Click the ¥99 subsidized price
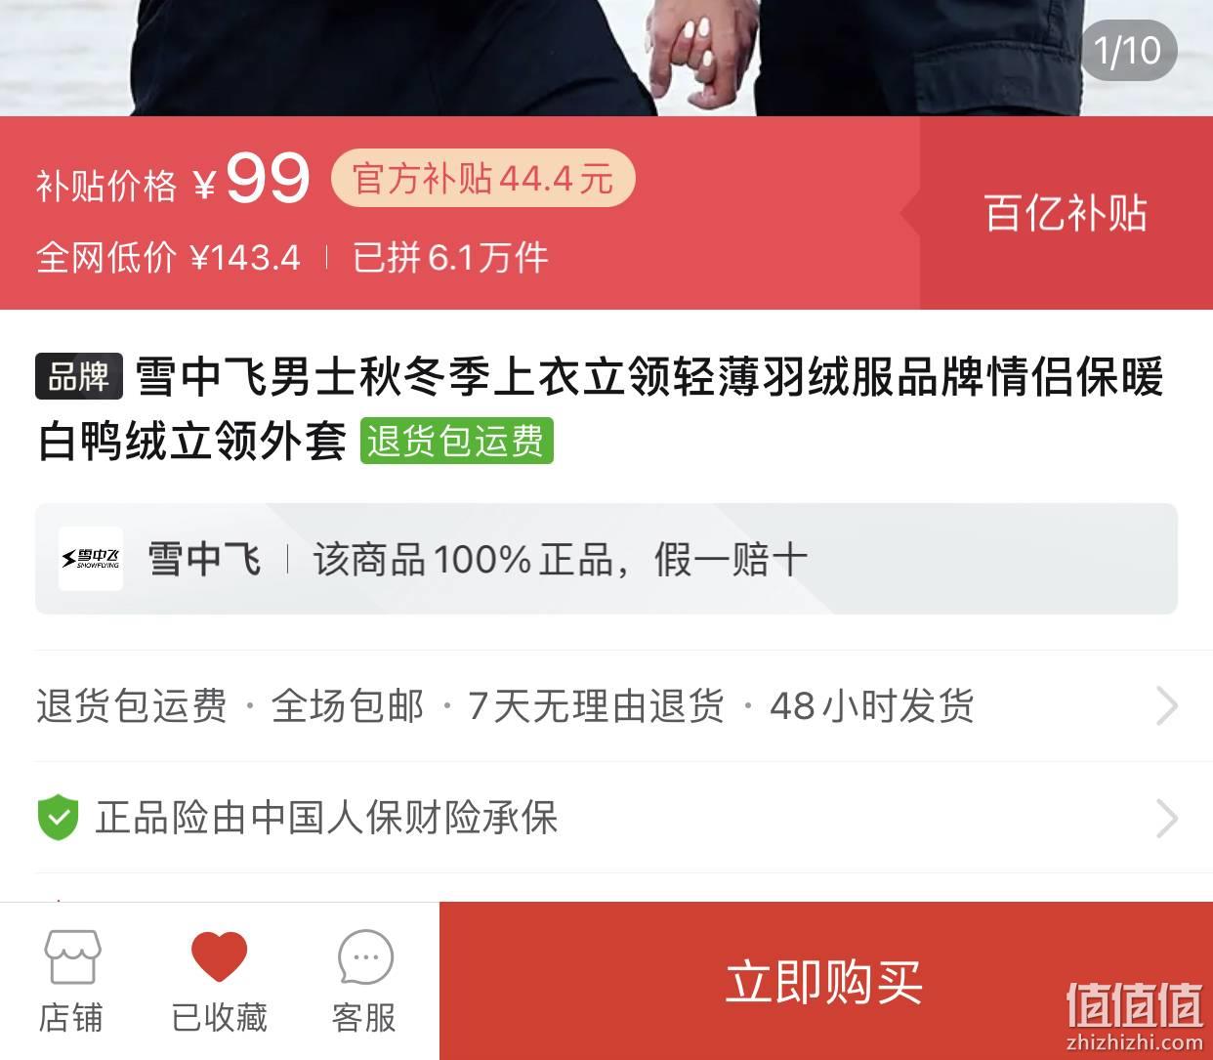The image size is (1213, 1060). pos(252,179)
